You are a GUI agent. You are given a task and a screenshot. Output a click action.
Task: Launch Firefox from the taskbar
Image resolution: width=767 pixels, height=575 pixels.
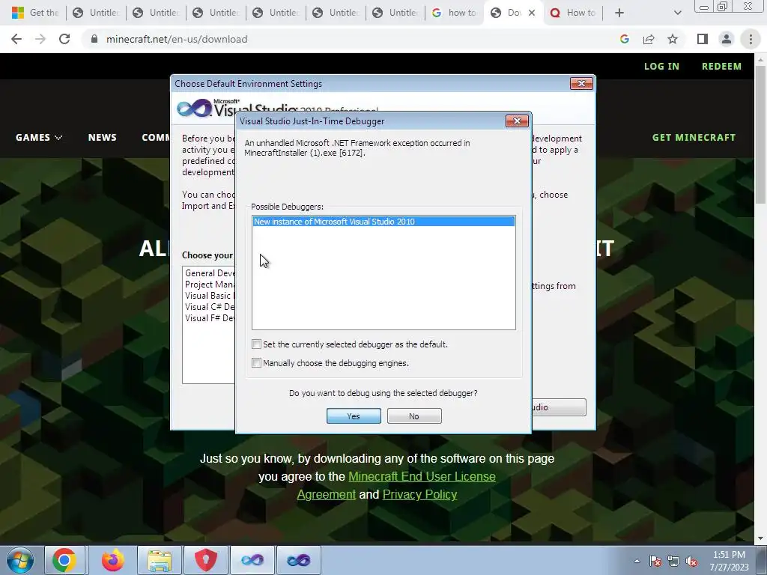point(112,560)
